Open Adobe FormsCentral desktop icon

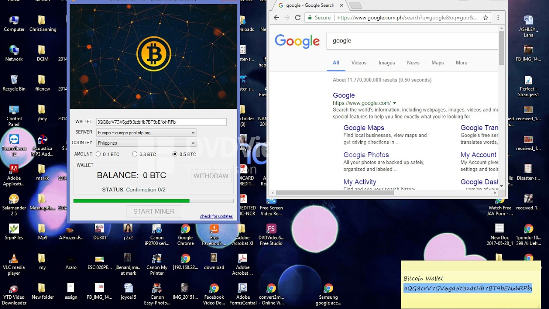[243, 294]
